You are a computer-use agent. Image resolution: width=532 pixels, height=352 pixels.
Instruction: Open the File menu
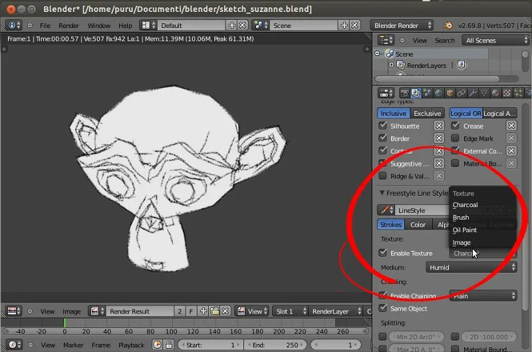click(x=45, y=25)
